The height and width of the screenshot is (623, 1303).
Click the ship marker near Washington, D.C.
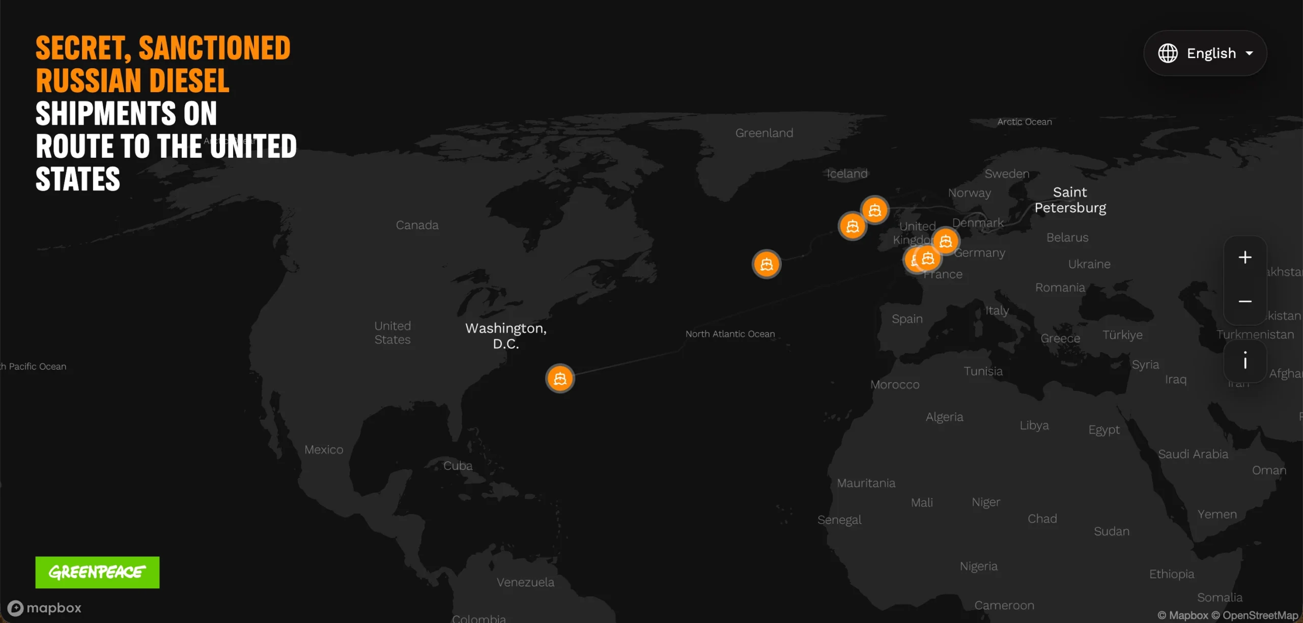560,378
